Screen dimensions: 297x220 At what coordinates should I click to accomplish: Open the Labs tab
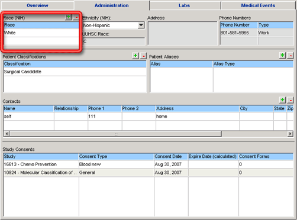184,5
